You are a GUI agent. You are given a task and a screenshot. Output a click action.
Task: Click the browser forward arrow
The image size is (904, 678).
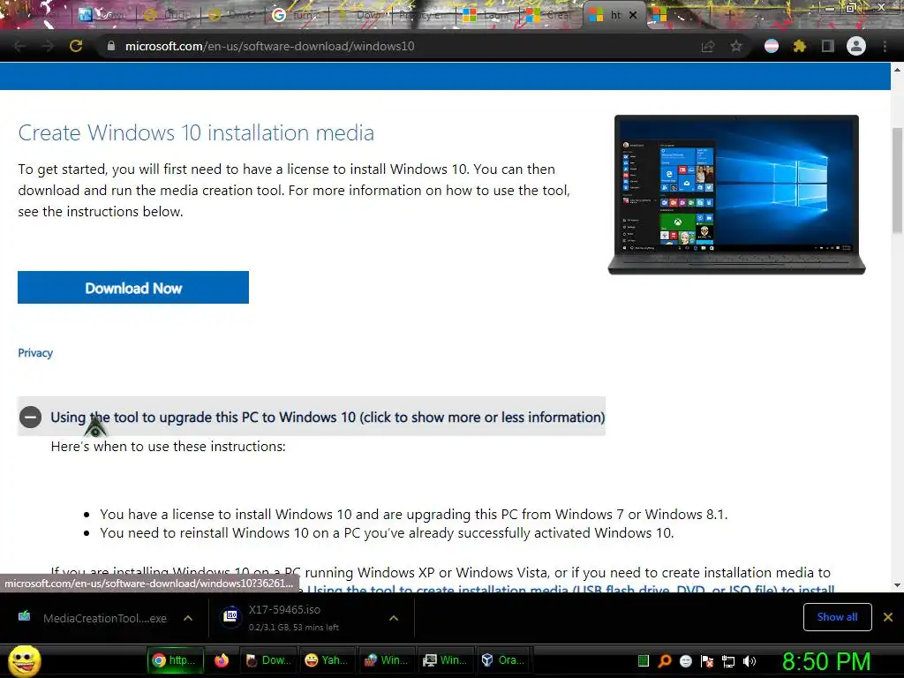point(48,46)
